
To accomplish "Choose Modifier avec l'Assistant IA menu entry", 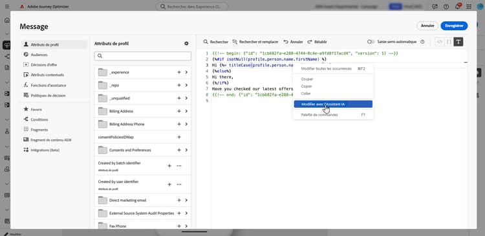I will pos(333,104).
